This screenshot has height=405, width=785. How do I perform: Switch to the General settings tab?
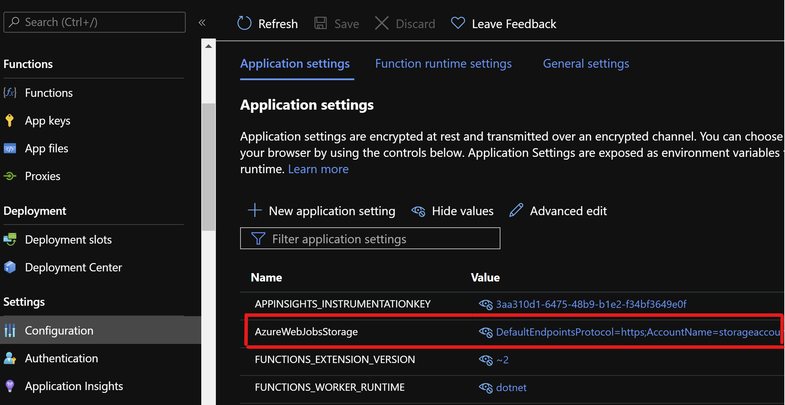(x=586, y=64)
